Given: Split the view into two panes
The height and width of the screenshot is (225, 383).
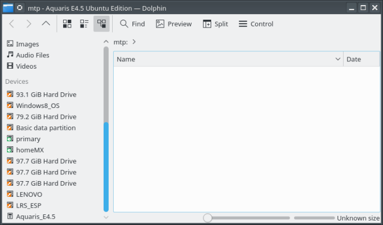Looking at the screenshot, I should tap(215, 24).
